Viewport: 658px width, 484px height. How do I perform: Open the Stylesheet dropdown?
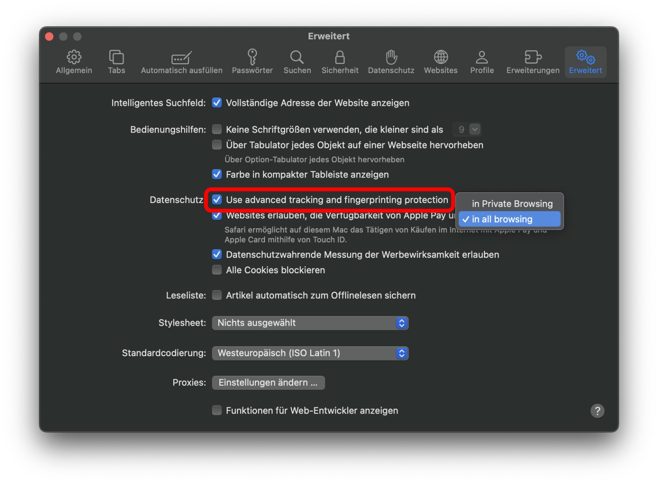[310, 323]
